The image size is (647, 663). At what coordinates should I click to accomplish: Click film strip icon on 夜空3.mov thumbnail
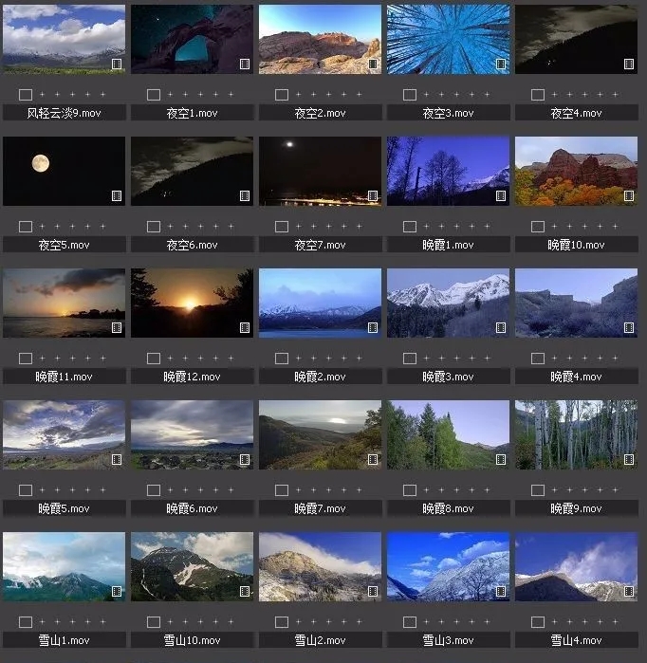[x=501, y=64]
